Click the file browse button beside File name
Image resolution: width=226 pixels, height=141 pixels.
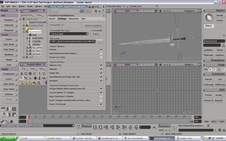point(100,41)
